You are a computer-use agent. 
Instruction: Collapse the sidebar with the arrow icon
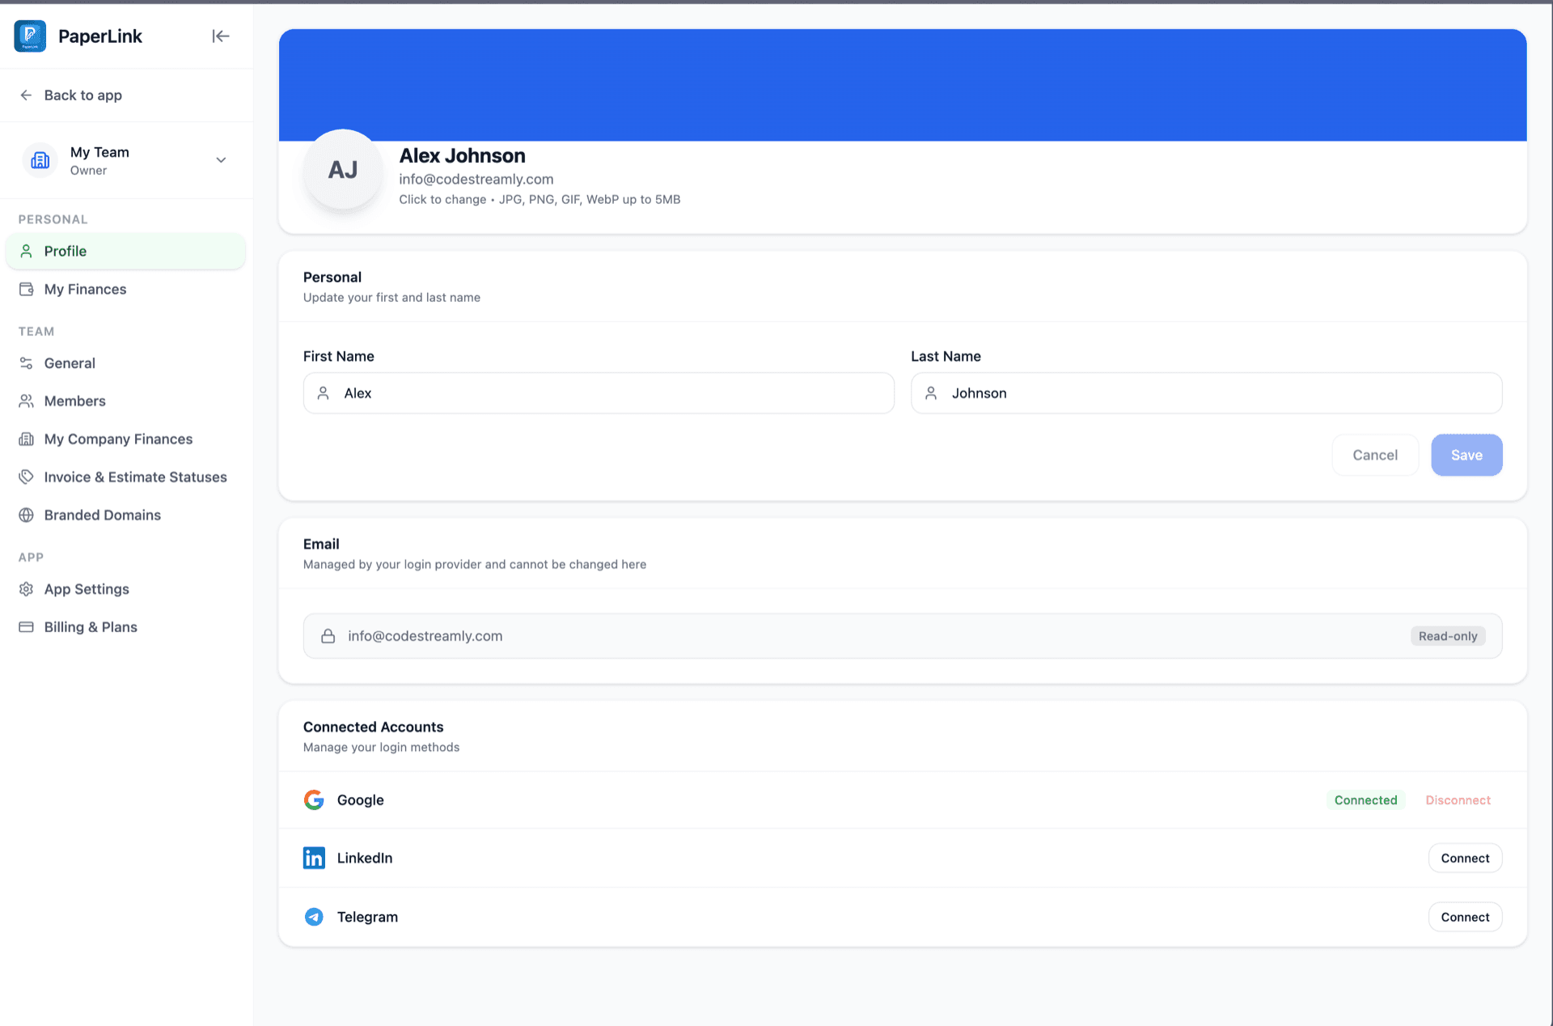pos(220,36)
